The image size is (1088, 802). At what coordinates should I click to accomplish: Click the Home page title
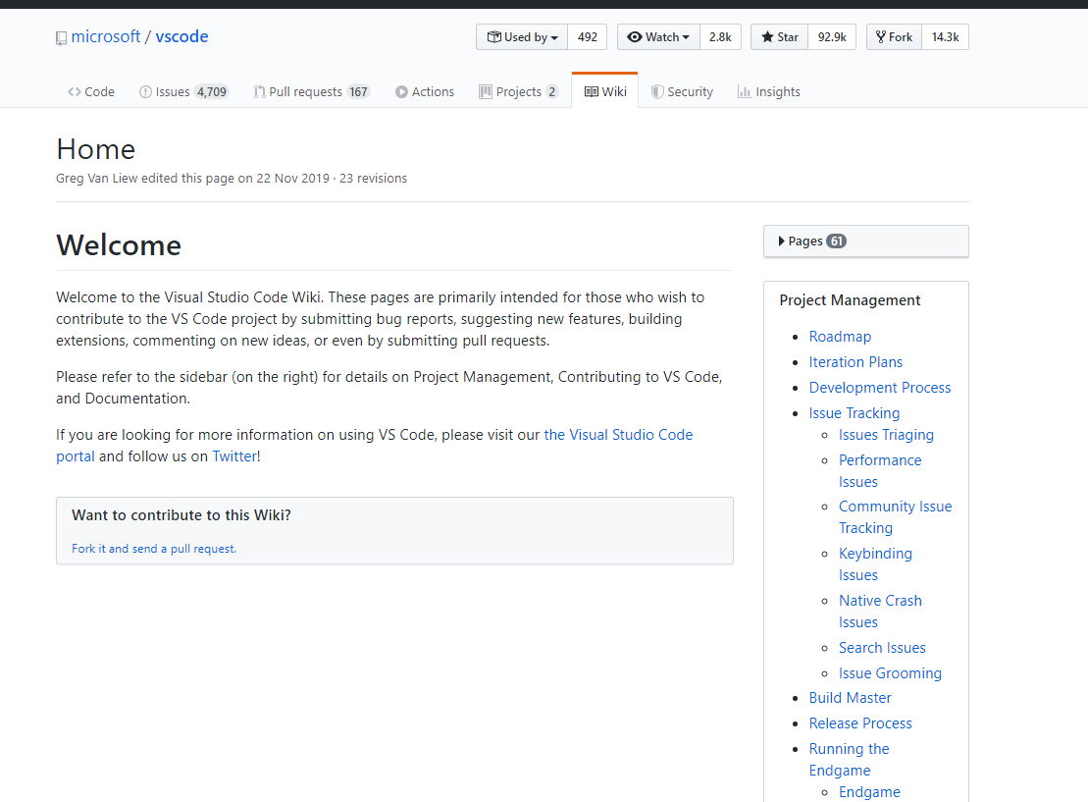pos(96,149)
